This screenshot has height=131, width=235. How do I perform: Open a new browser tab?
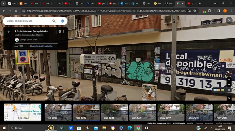[x=200, y=3]
